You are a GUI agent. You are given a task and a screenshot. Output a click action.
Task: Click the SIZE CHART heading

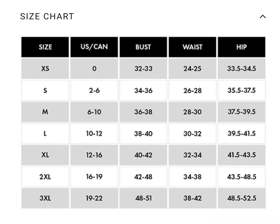pos(47,16)
